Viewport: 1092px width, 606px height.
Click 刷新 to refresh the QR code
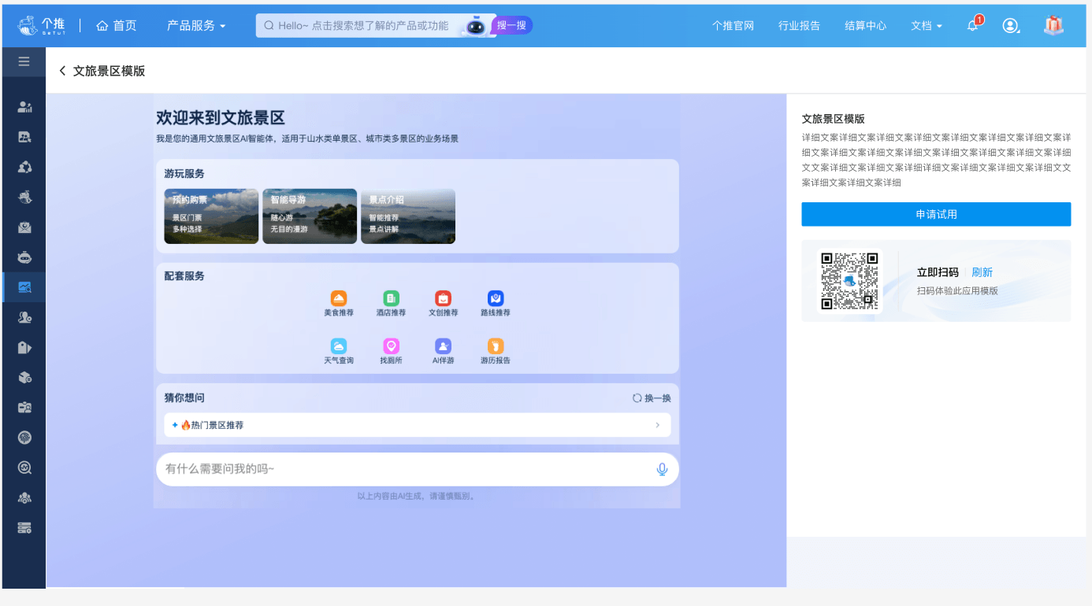pos(982,272)
